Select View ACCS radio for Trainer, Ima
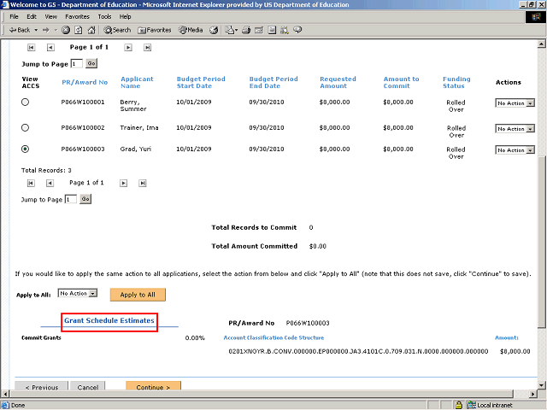This screenshot has width=547, height=410. [25, 127]
